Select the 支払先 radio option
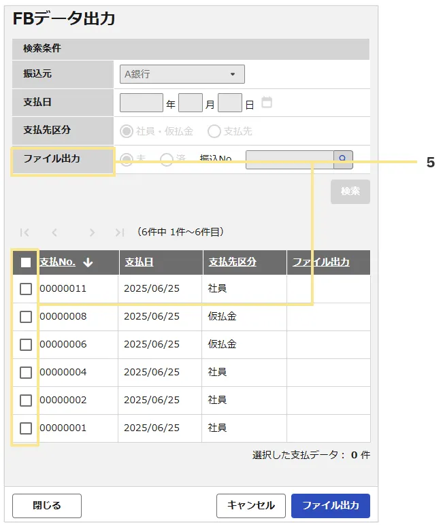 pyautogui.click(x=214, y=131)
